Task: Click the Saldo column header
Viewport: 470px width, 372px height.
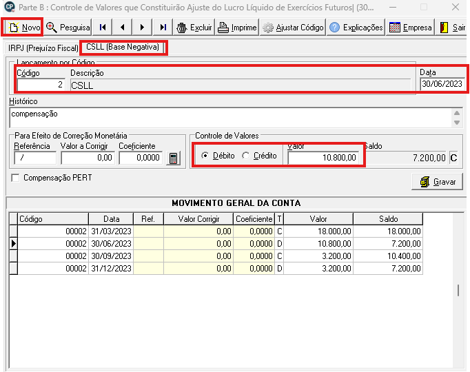Action: coord(388,219)
